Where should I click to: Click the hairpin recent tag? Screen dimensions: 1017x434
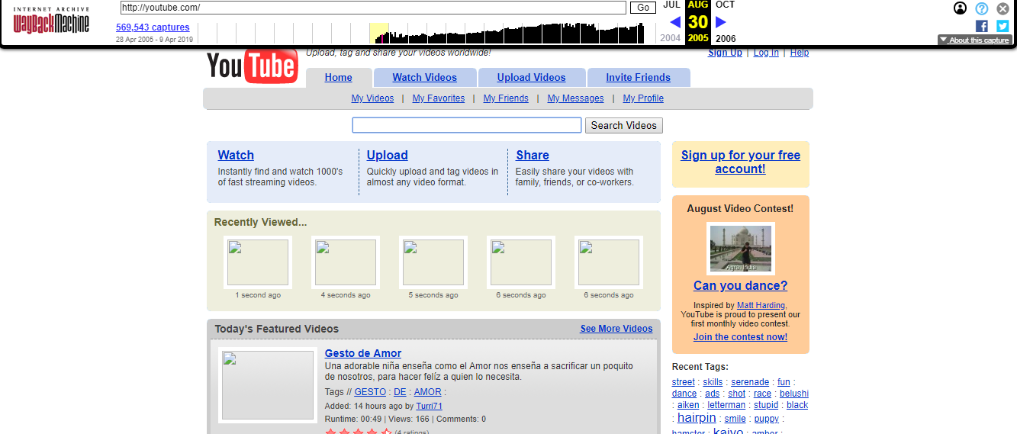[x=697, y=417]
